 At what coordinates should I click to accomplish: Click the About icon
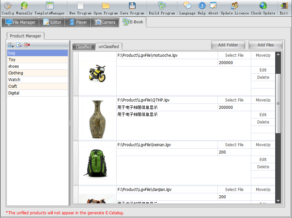213,6
